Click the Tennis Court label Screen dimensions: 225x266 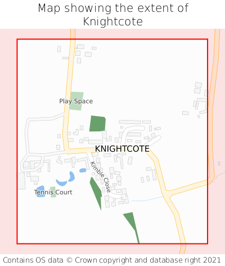(53, 192)
